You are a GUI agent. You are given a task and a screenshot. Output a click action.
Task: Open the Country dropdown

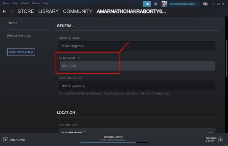tap(137, 132)
